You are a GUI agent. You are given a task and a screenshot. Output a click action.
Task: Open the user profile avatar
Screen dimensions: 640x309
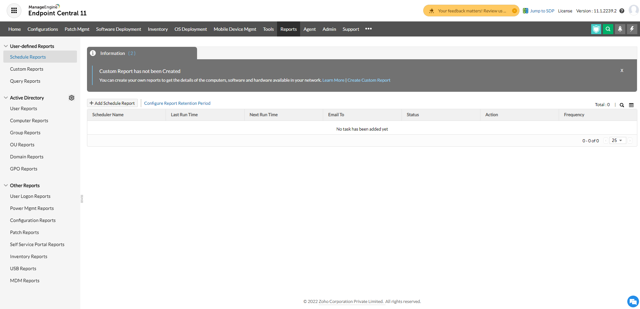pos(633,10)
